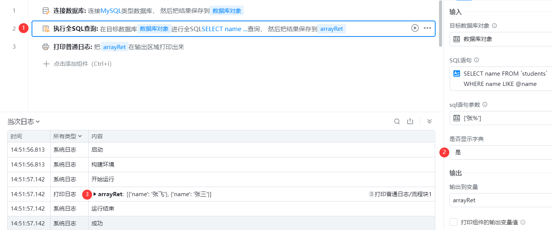Click the run button on SQL query step

(x=415, y=28)
